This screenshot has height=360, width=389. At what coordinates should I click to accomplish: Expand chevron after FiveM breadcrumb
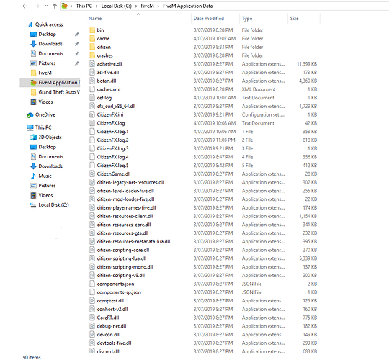[x=158, y=6]
